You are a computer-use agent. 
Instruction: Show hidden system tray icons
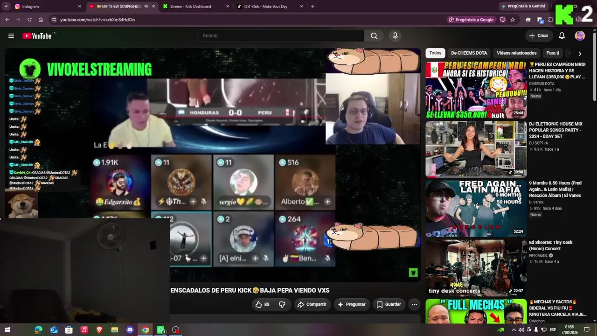[514, 330]
